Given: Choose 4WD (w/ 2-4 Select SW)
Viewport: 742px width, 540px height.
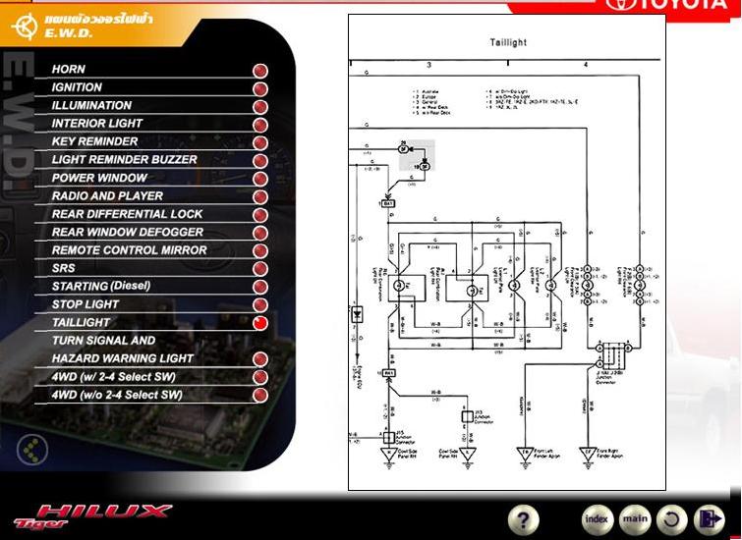Looking at the screenshot, I should 117,376.
